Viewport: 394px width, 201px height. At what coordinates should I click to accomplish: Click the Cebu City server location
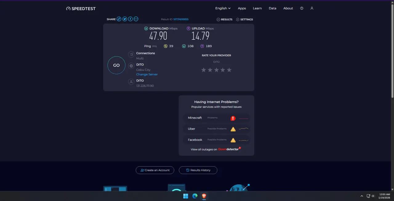143,70
